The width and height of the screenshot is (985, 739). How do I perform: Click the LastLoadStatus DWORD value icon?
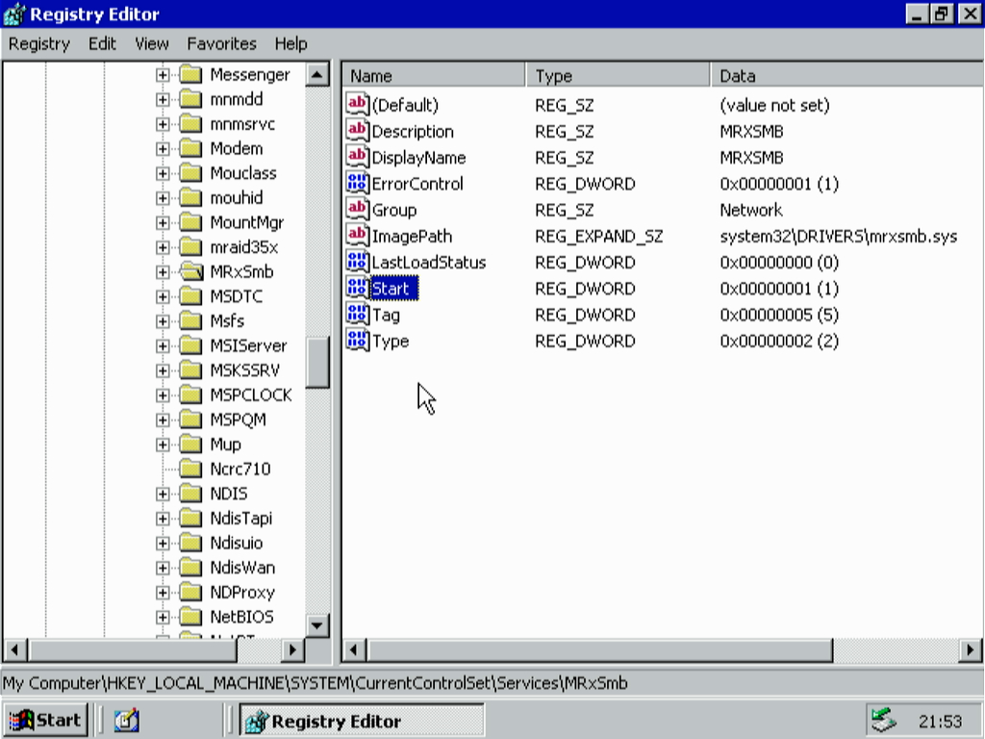(358, 262)
